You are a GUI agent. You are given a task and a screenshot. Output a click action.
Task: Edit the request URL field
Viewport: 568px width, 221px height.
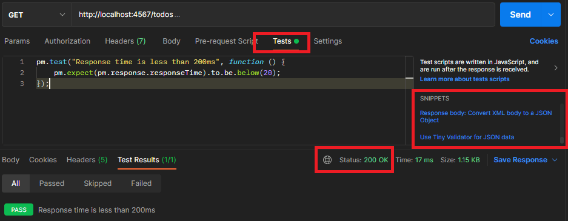pyautogui.click(x=283, y=15)
